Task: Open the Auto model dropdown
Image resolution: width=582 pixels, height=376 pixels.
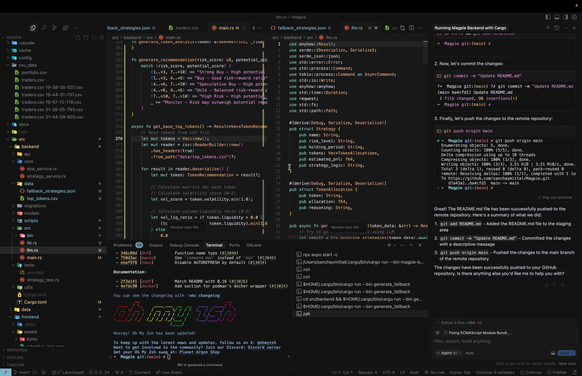Action: (x=471, y=353)
